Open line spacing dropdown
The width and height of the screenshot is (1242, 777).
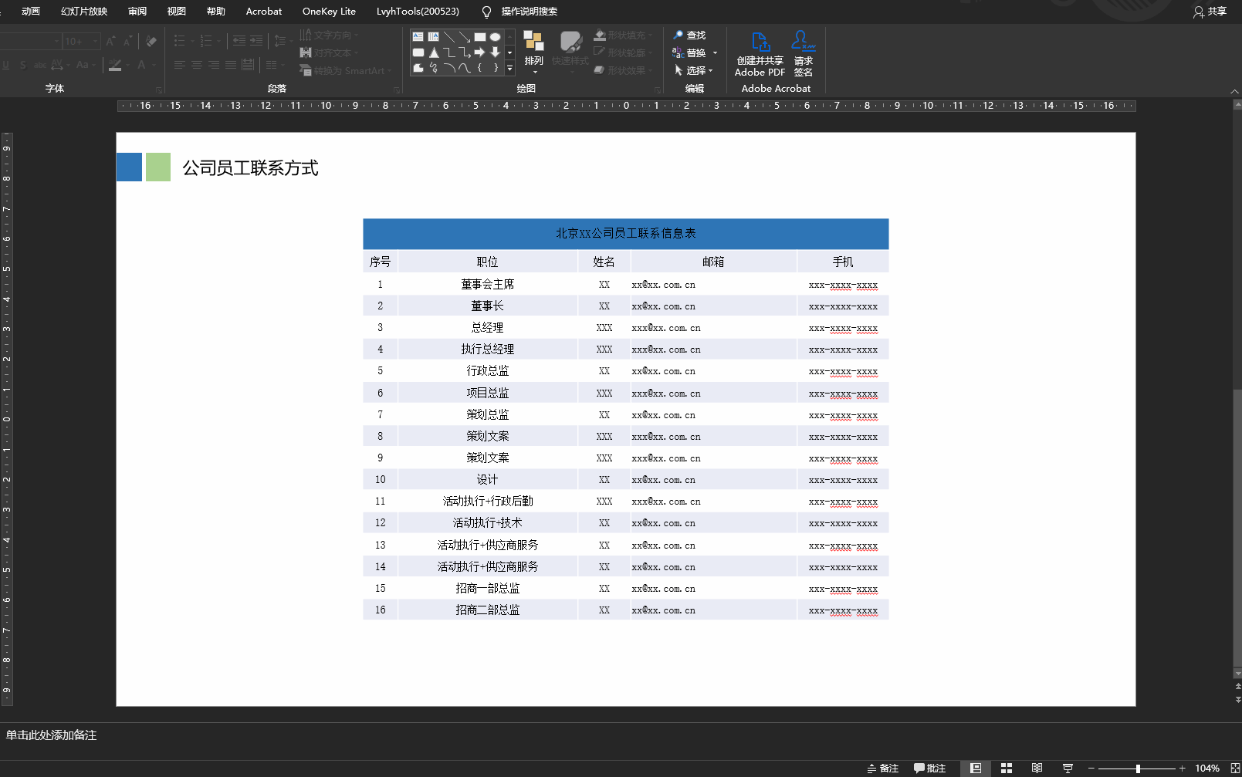coord(283,41)
